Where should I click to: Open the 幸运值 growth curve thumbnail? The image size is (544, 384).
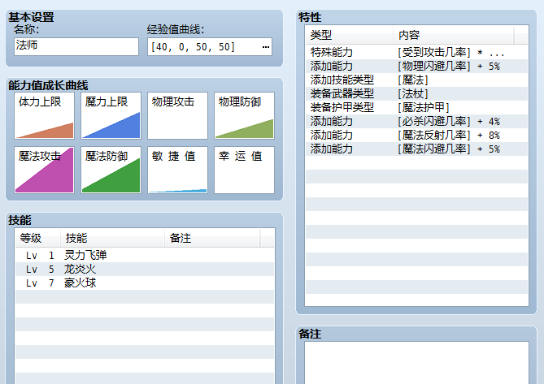(244, 170)
